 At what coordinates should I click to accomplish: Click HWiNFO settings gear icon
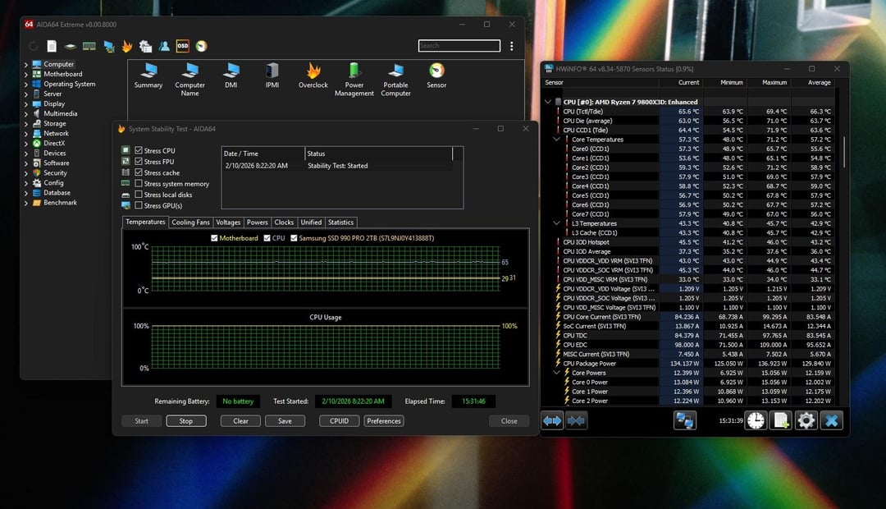[x=806, y=420]
